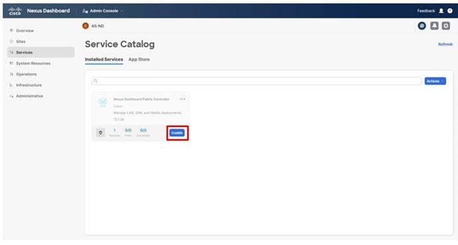Click the round dark icon beside the bell
Image resolution: width=458 pixels, height=245 pixels.
coord(421,26)
